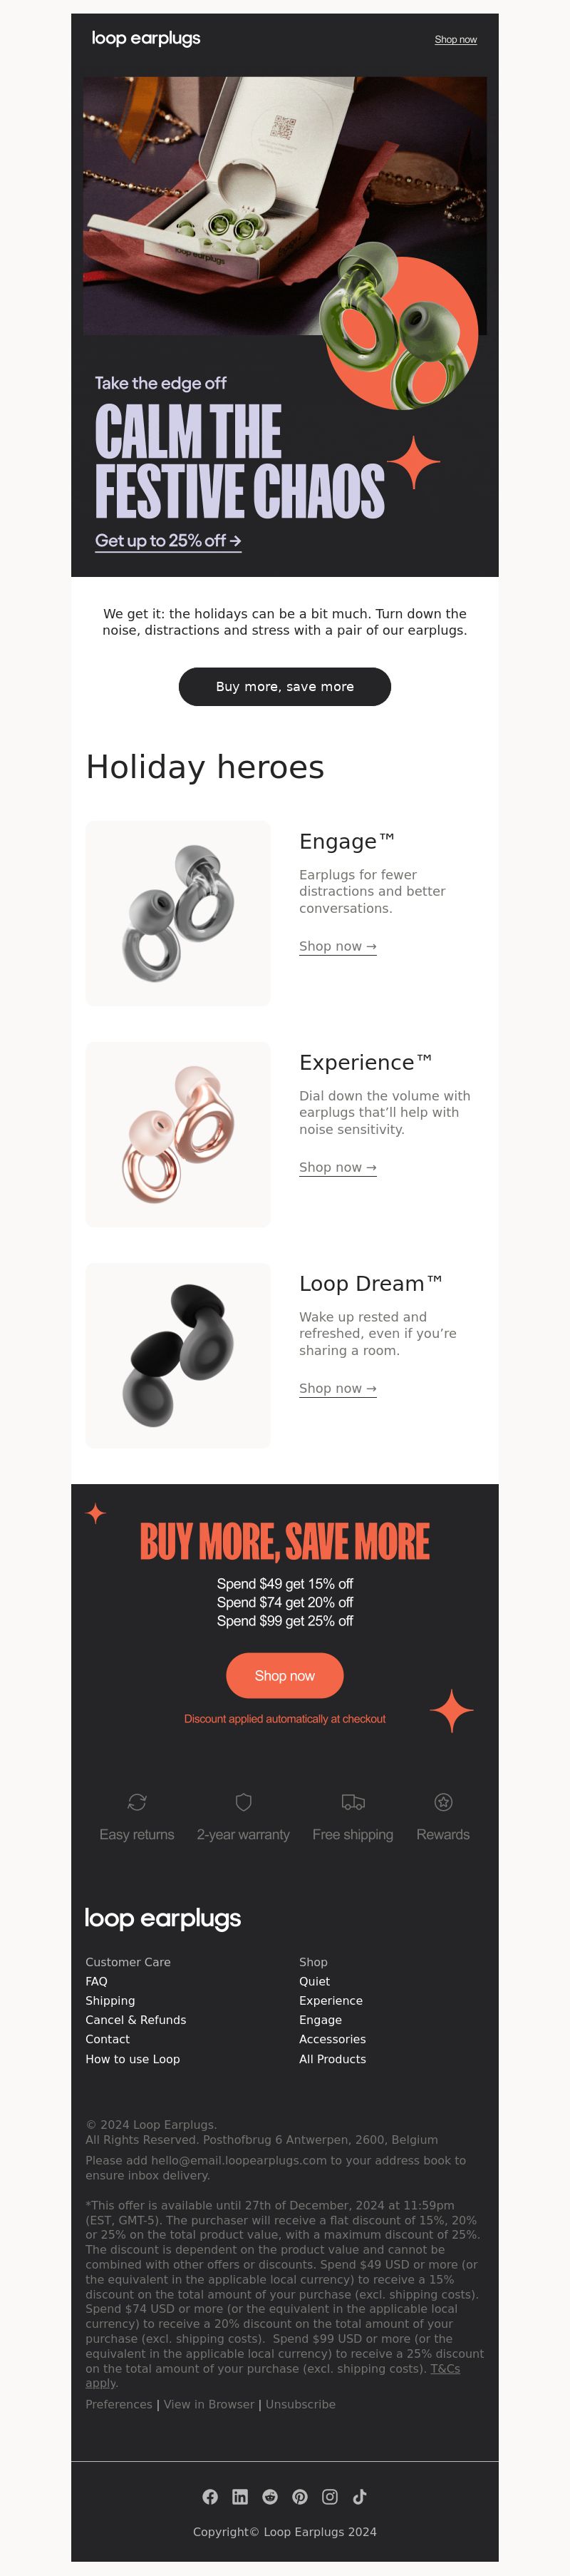Image resolution: width=570 pixels, height=2576 pixels.
Task: Open the LinkedIn social icon
Action: click(x=239, y=2496)
